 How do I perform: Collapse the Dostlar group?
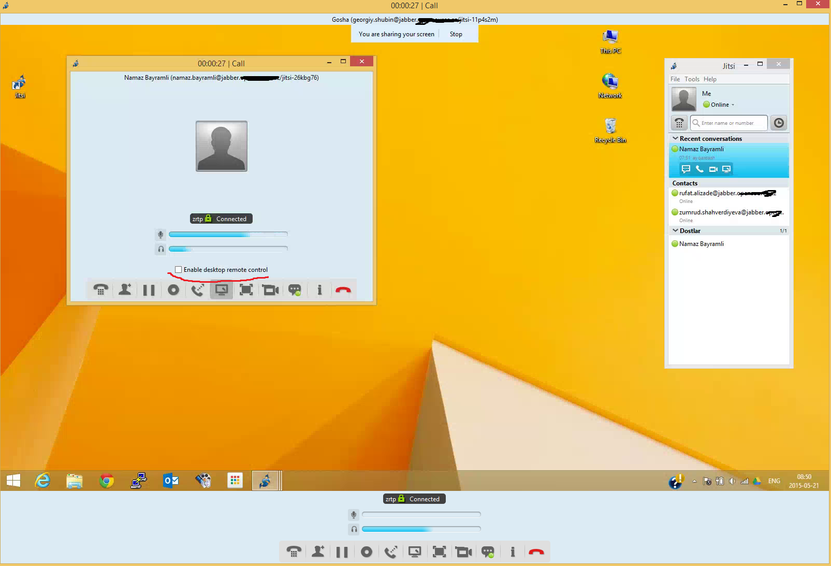pos(675,231)
